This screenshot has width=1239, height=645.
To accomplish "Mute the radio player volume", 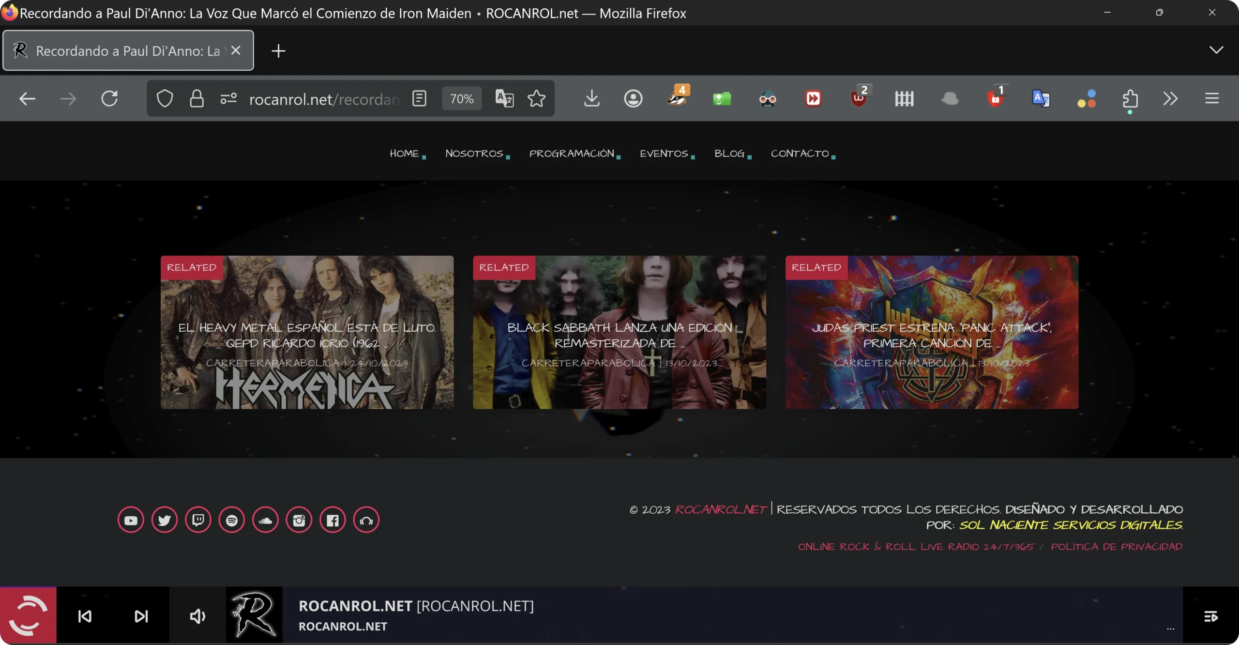I will [x=197, y=616].
